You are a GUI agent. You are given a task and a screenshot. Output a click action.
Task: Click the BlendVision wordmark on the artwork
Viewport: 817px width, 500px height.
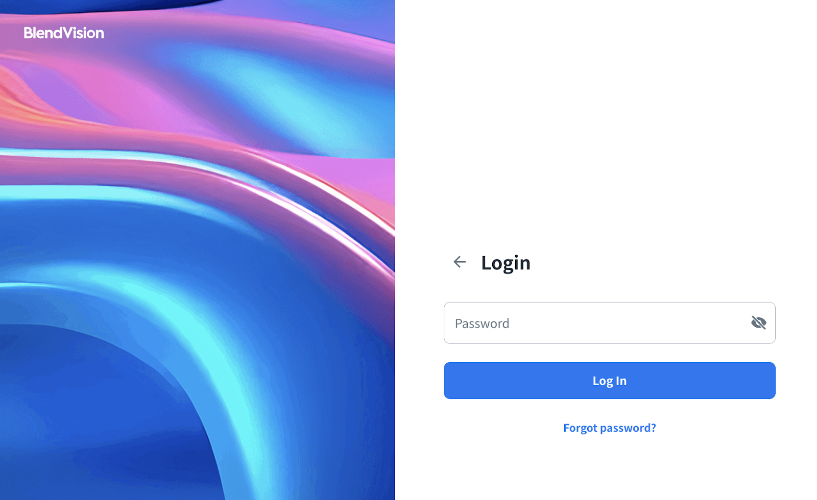pyautogui.click(x=64, y=33)
